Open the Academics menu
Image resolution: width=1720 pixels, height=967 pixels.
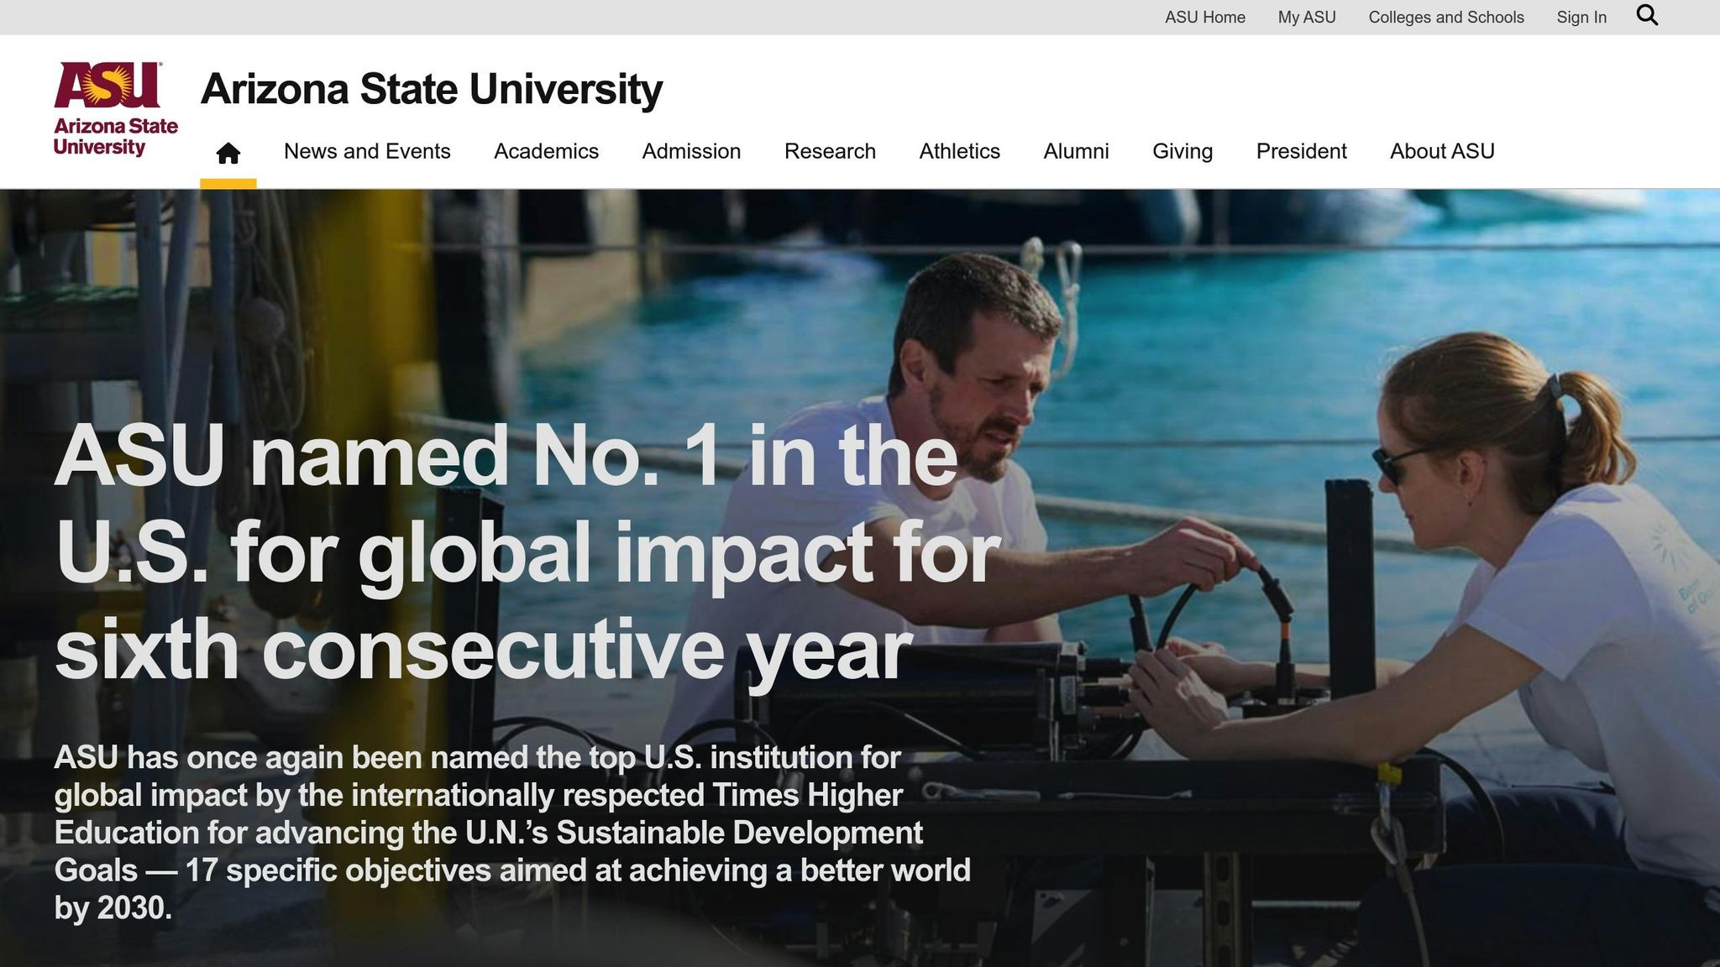pos(546,152)
